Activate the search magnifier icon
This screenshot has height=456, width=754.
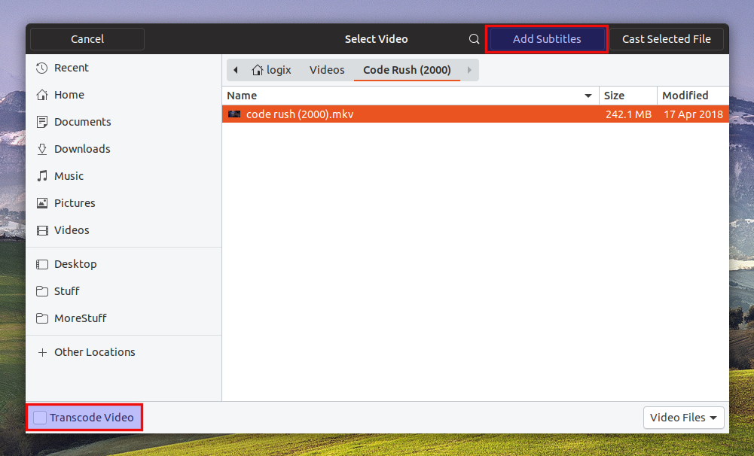[474, 38]
